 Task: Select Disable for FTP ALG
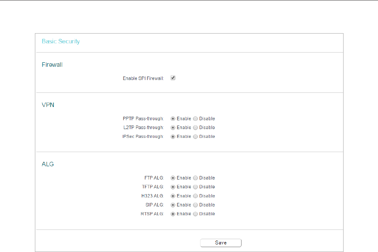(196, 178)
